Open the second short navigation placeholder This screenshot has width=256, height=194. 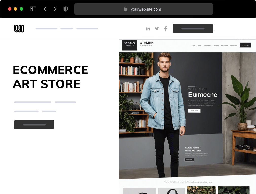point(67,29)
